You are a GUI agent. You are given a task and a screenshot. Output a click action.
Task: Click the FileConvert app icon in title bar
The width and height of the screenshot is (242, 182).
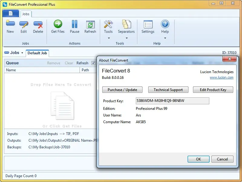[5, 4]
